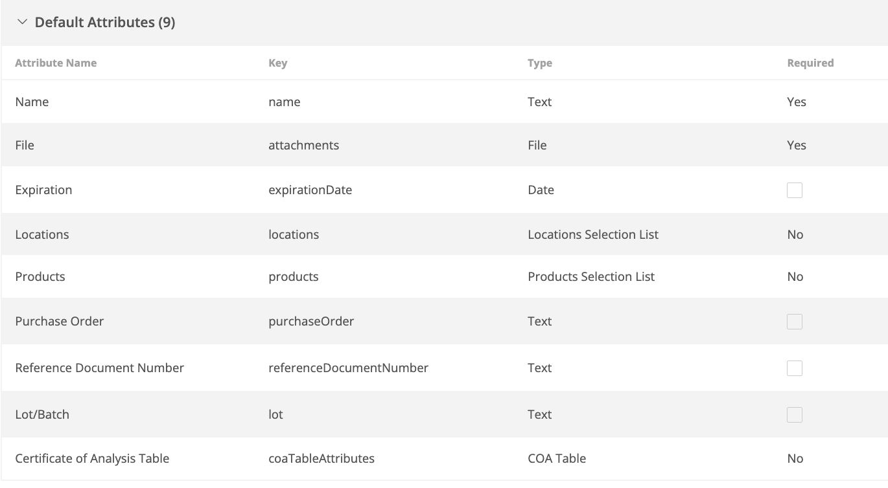Viewport: 888px width, 488px height.
Task: Click the Attribute Name column header
Action: (x=56, y=63)
